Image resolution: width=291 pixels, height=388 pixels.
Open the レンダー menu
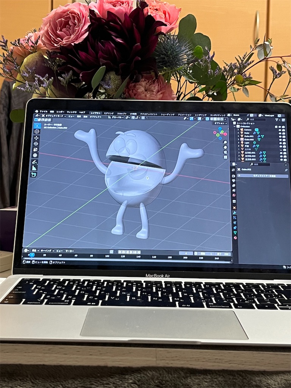point(60,112)
